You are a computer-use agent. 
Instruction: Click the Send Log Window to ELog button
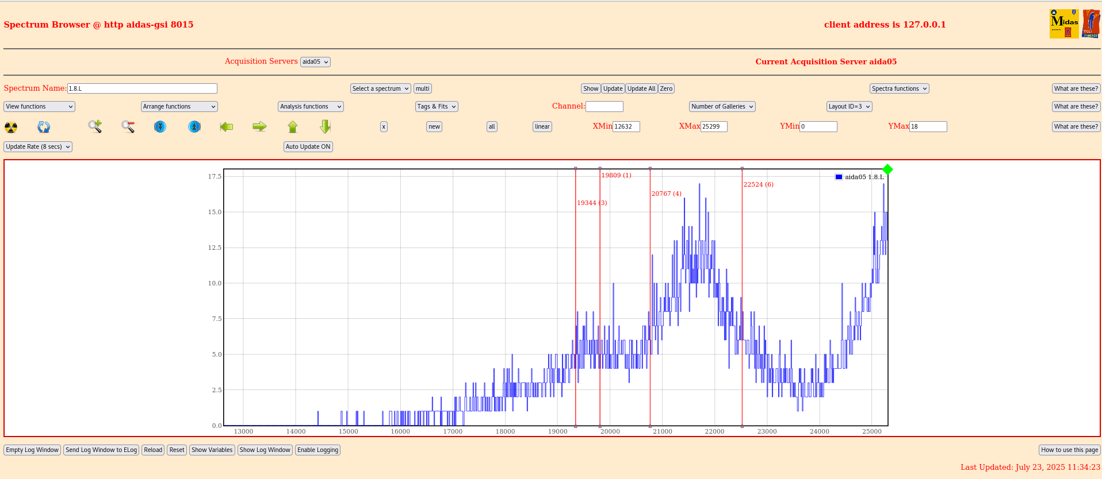point(101,450)
